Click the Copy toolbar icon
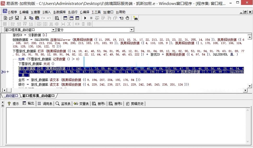Image resolution: width=253 pixels, height=148 pixels. pos(31,18)
